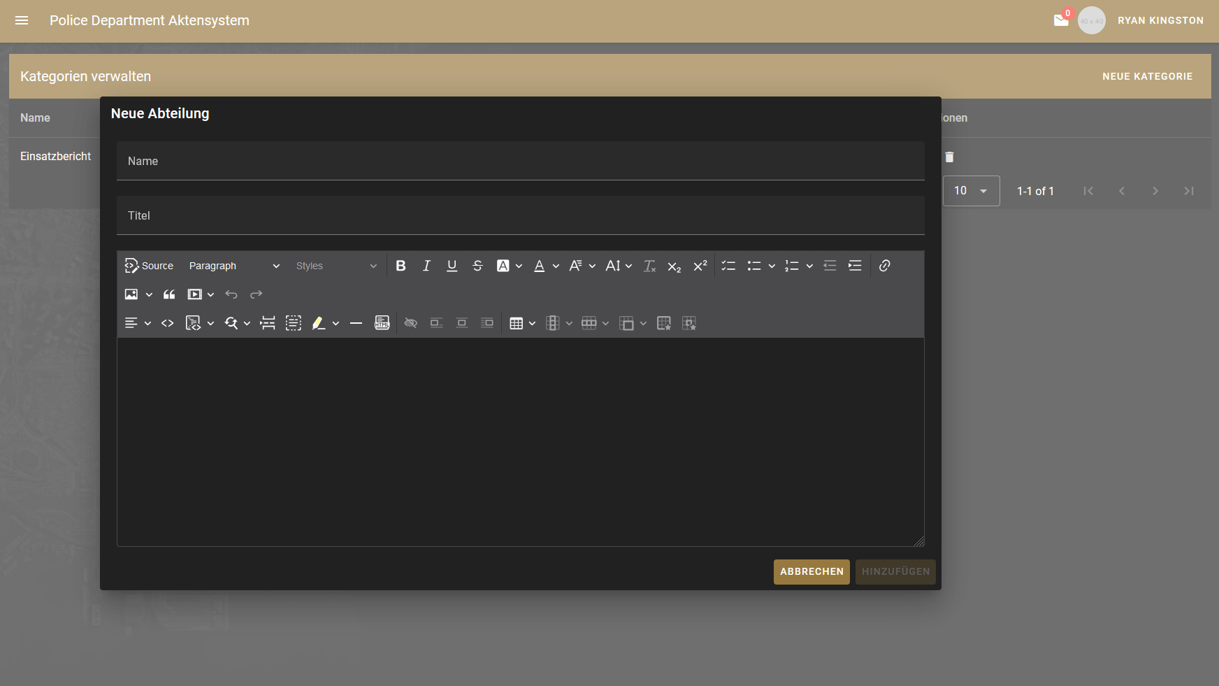The height and width of the screenshot is (686, 1219).
Task: Expand the font size dropdown
Action: 628,266
